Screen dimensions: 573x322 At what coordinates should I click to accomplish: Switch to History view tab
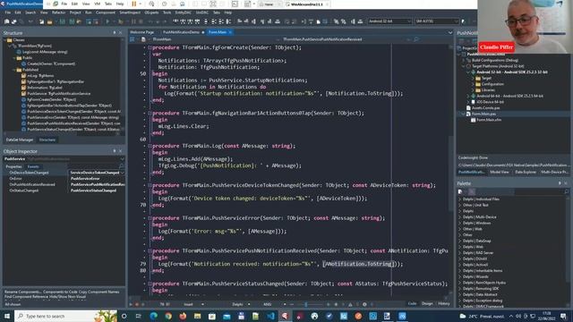(444, 304)
